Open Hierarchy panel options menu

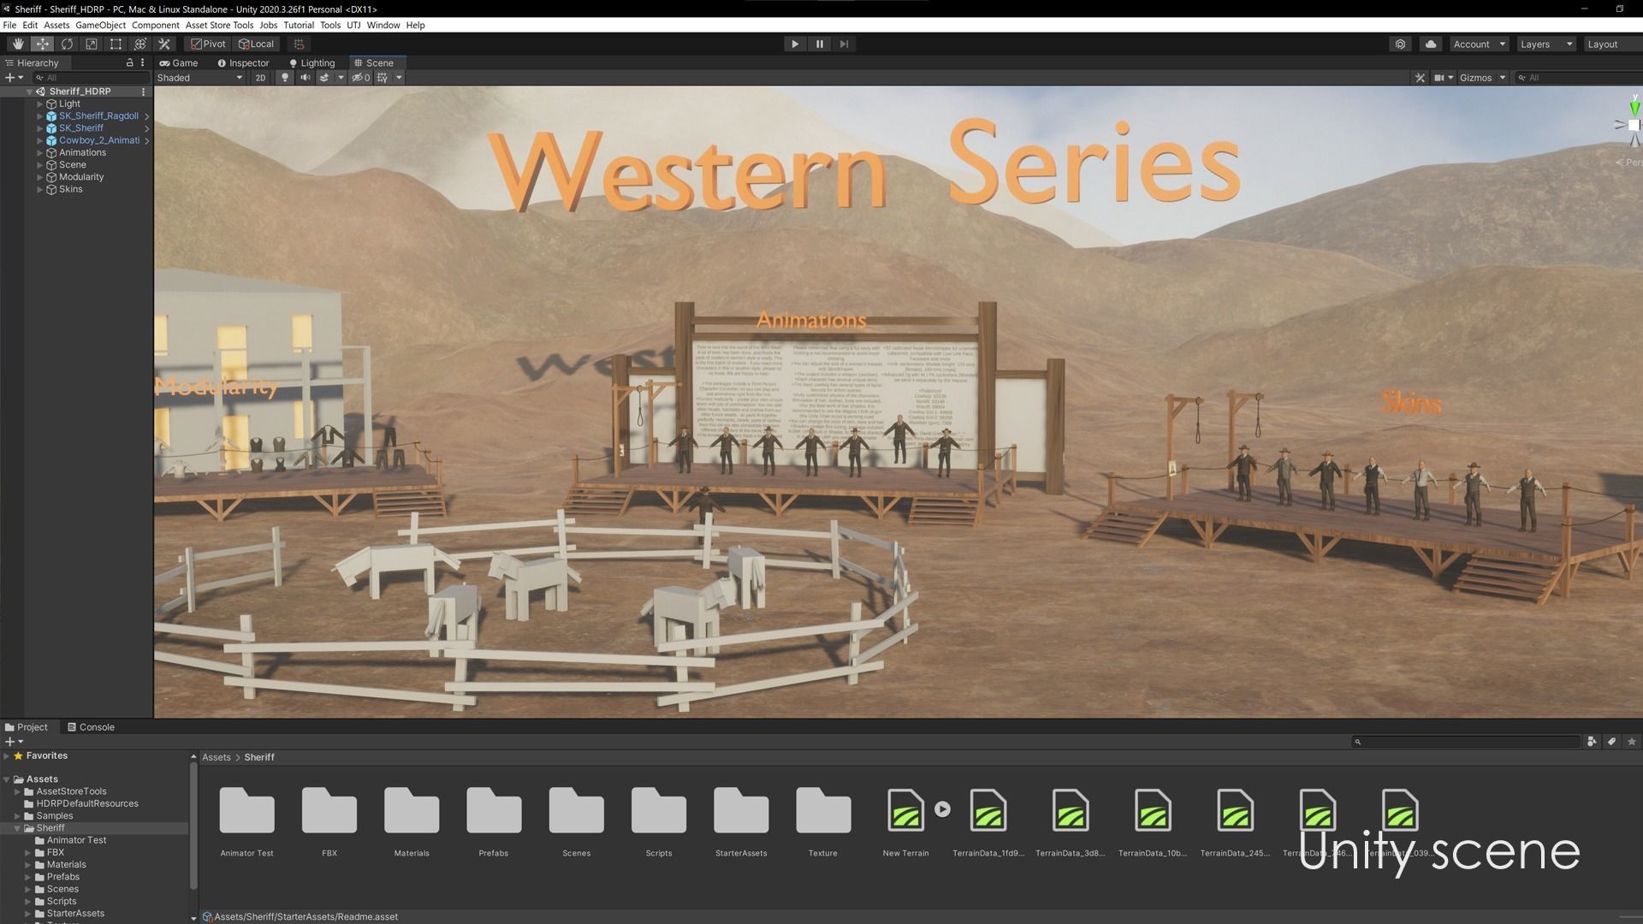point(142,62)
